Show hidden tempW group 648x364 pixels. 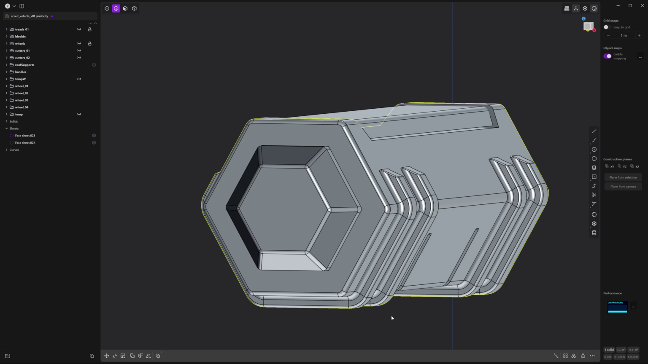click(79, 79)
